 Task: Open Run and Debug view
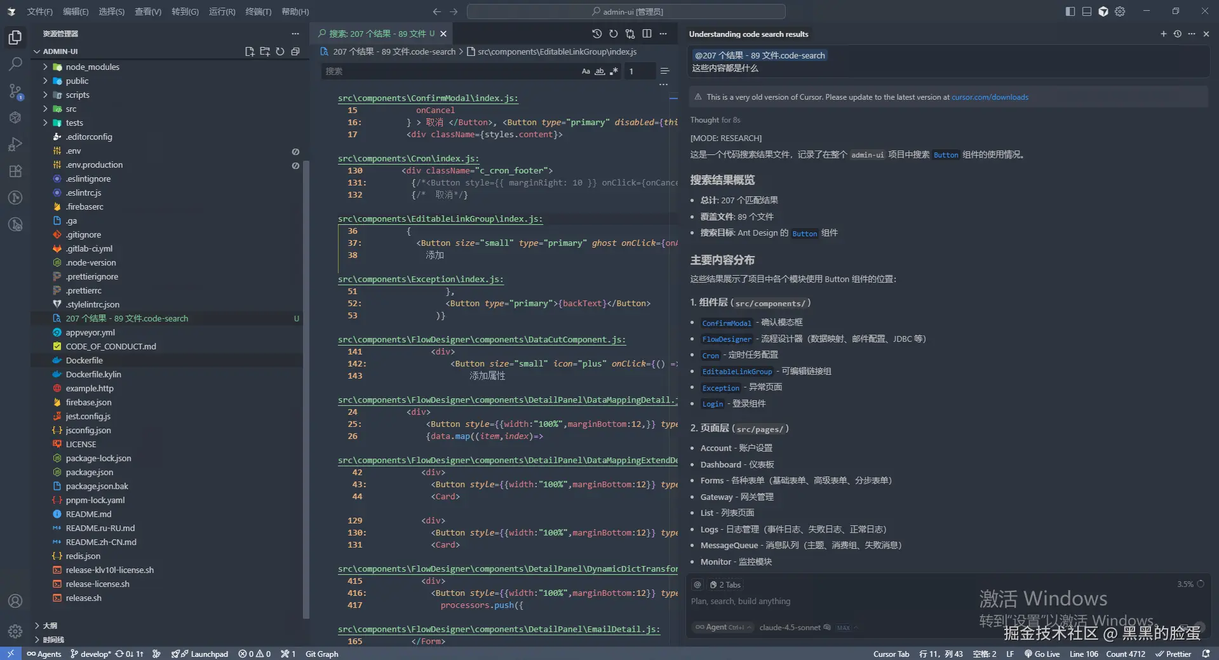(x=15, y=144)
